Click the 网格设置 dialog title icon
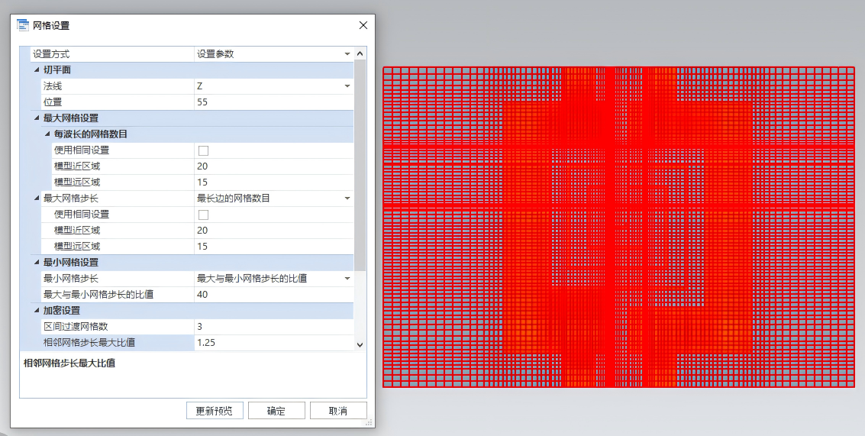865x436 pixels. [x=23, y=25]
